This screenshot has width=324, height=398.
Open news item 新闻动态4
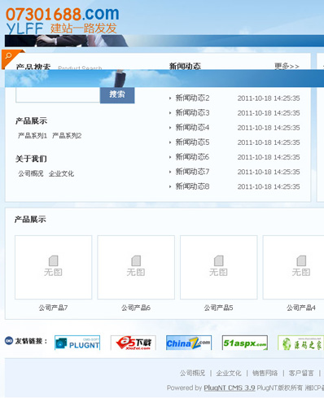pos(192,127)
